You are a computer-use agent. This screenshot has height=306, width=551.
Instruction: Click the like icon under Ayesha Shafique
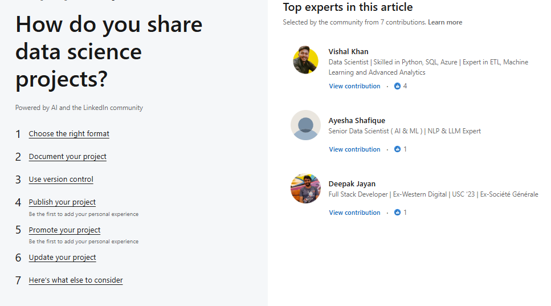(x=397, y=149)
